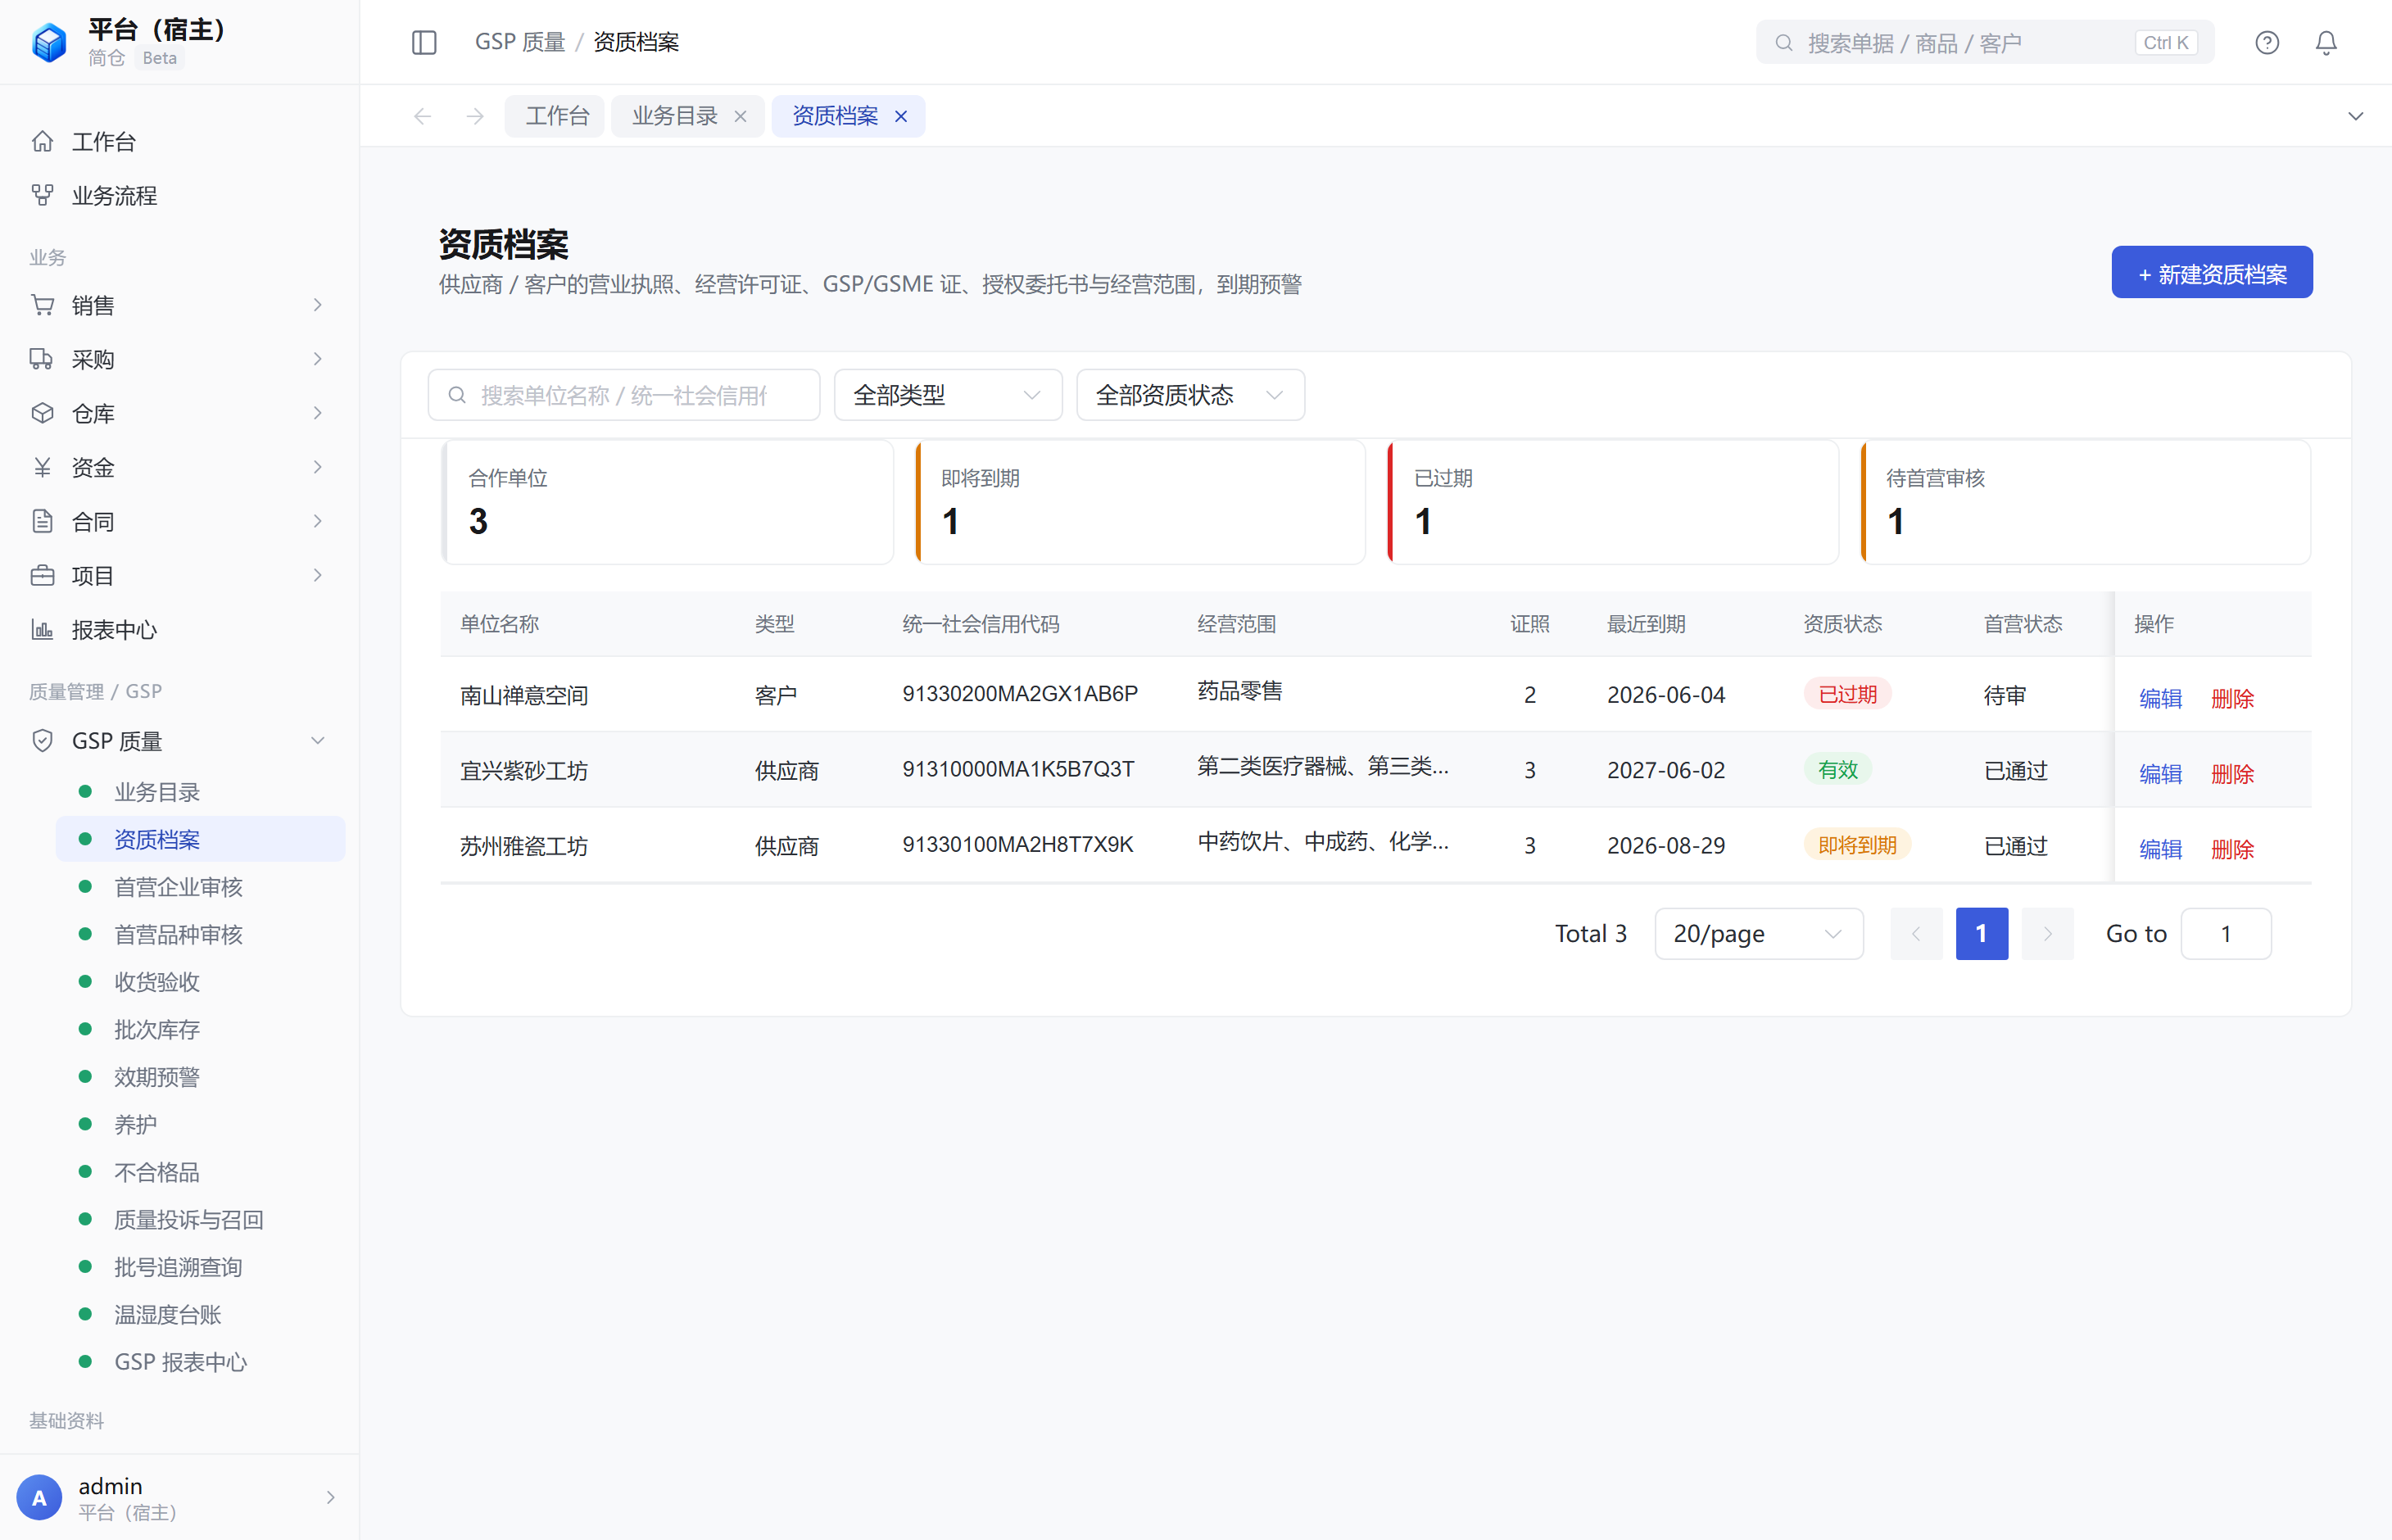Click the 已过期 status tag in table

click(1846, 694)
